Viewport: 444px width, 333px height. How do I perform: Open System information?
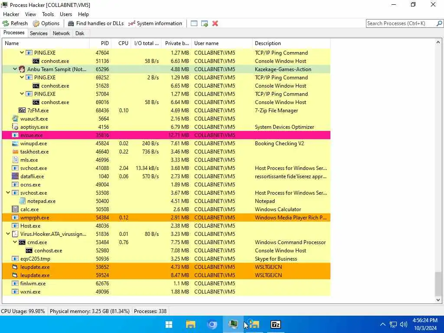[155, 23]
